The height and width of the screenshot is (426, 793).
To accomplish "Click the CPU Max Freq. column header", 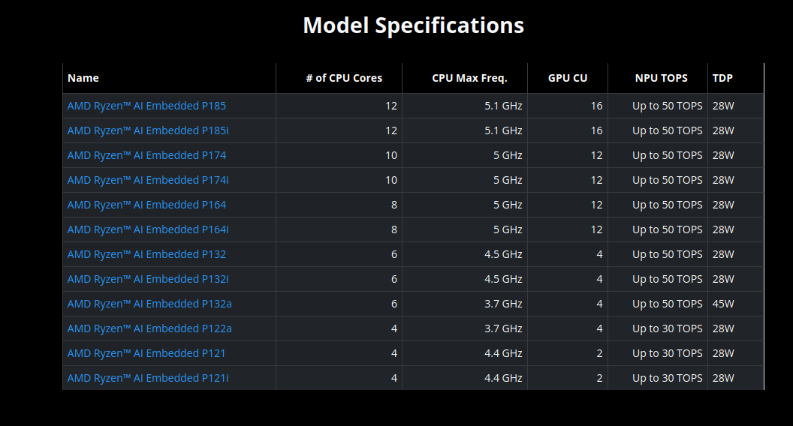I will (469, 78).
